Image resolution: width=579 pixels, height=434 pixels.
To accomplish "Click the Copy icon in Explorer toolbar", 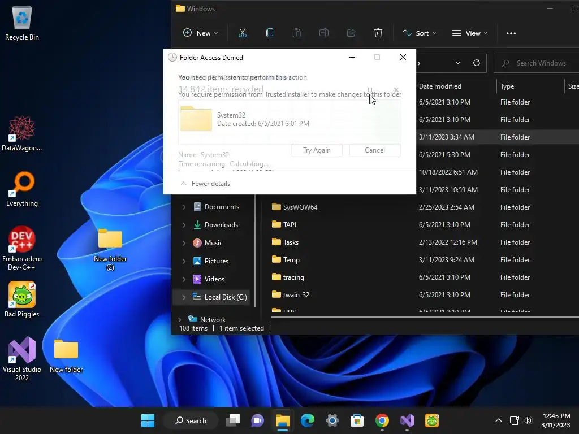I will click(x=270, y=33).
